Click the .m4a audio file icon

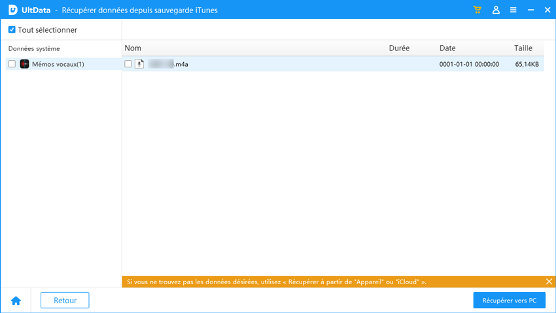coord(139,64)
